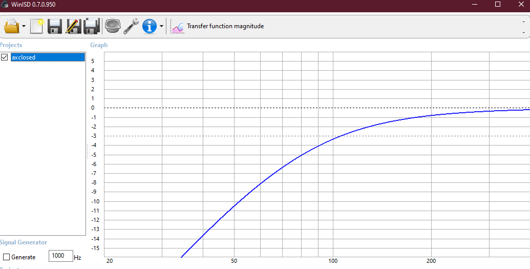Image resolution: width=530 pixels, height=269 pixels.
Task: Open project with the folder icon
Action: point(12,26)
